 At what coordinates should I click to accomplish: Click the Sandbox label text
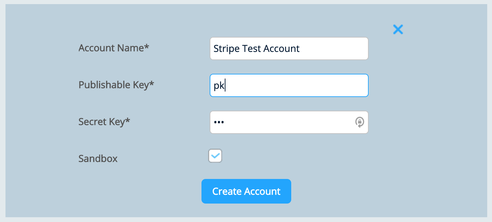[98, 158]
